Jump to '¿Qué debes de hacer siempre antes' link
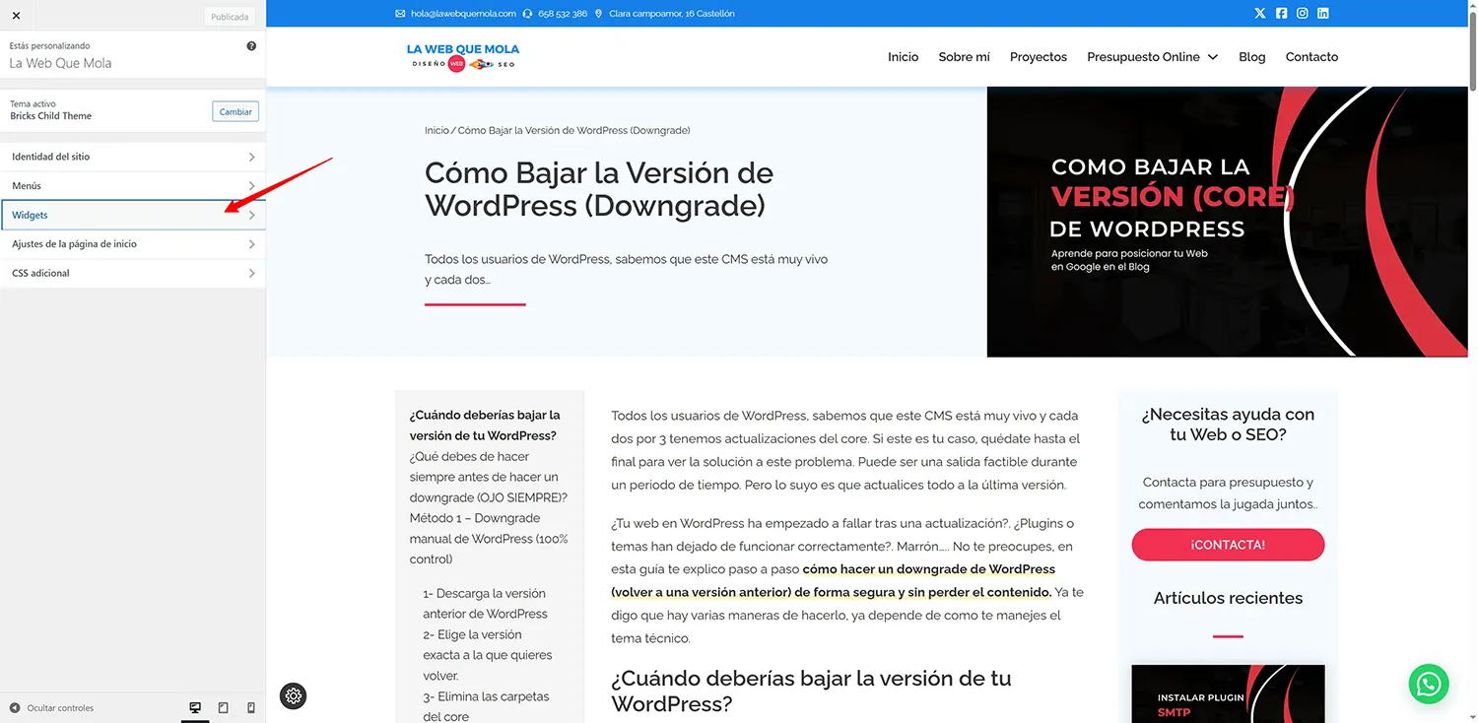1478x723 pixels. click(x=489, y=477)
